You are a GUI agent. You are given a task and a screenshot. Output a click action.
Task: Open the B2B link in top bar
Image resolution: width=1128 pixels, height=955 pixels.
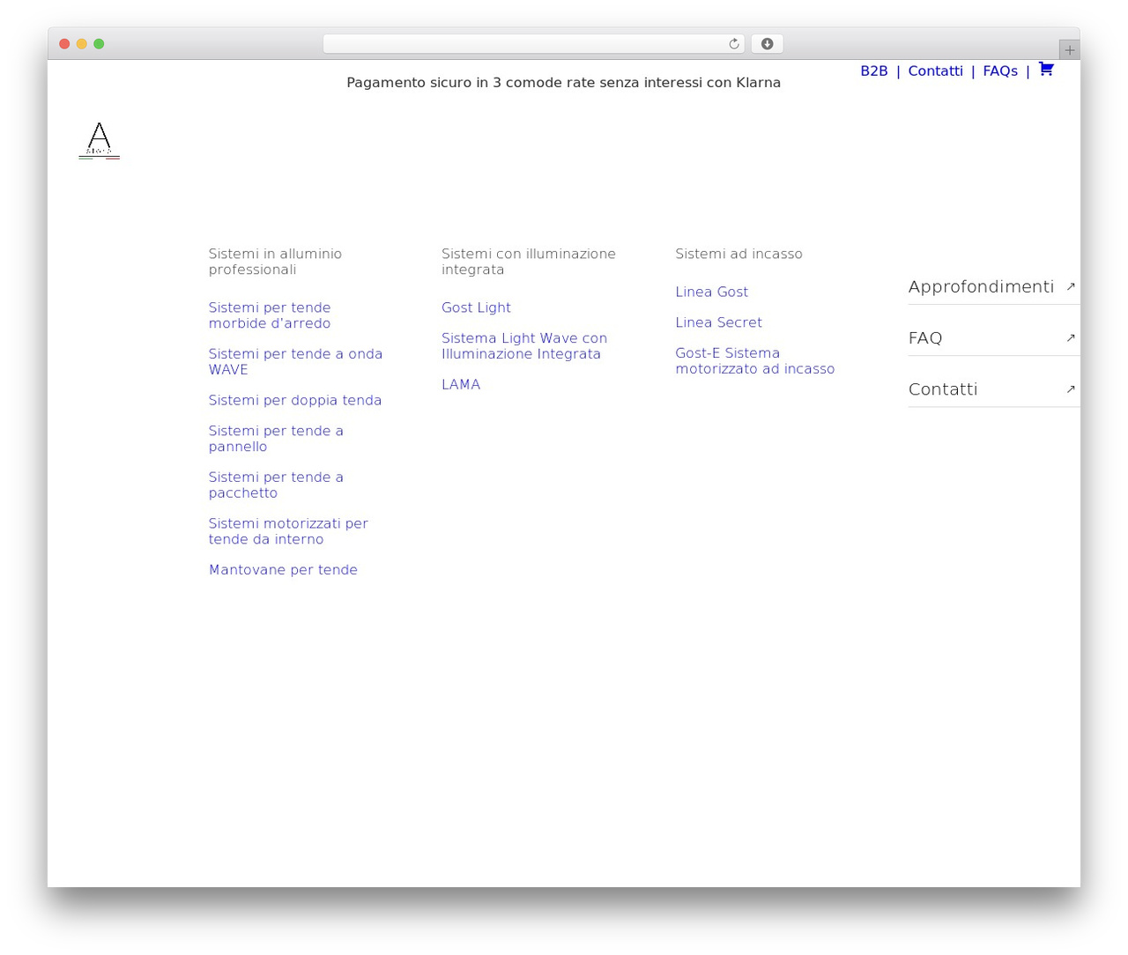tap(873, 71)
